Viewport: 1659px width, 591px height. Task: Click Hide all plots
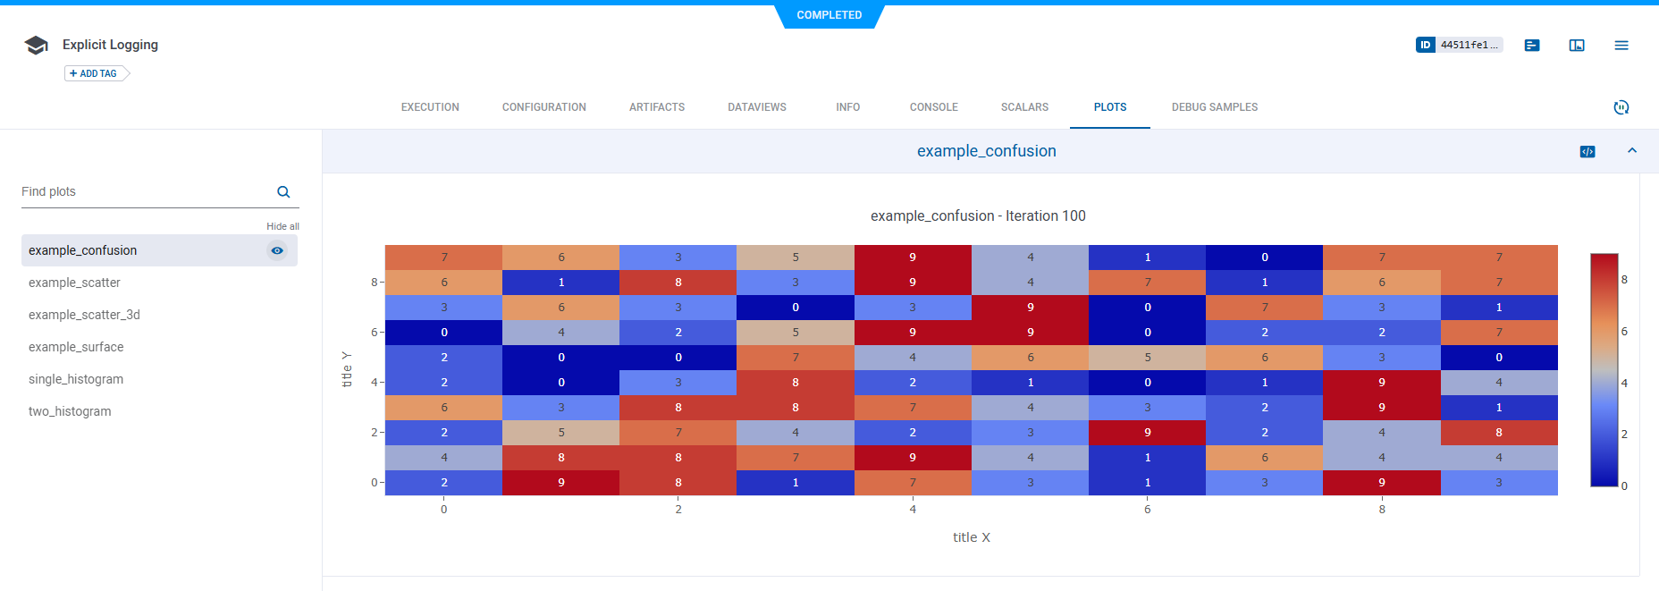coord(282,226)
